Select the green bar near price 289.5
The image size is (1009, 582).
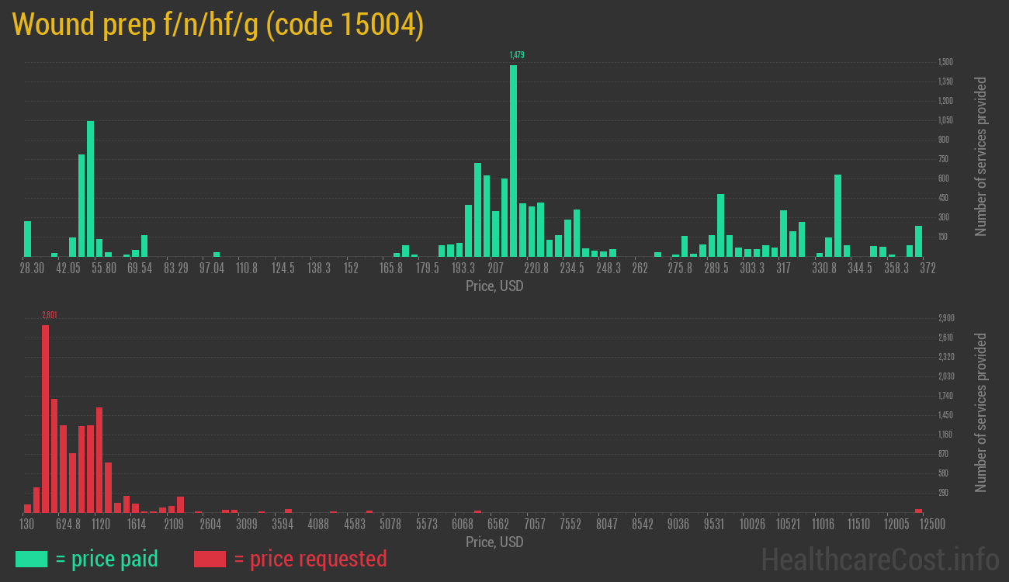pyautogui.click(x=720, y=225)
